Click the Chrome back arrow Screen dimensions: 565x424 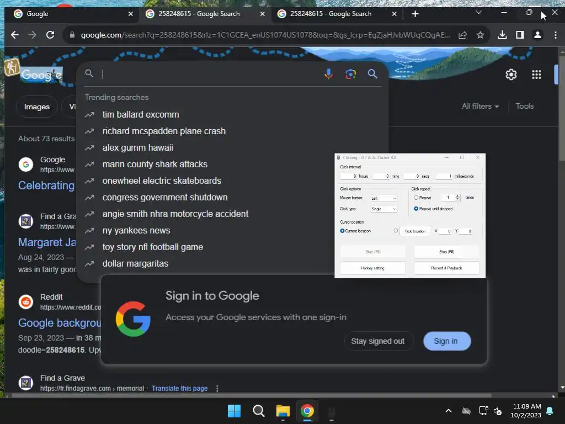[15, 35]
